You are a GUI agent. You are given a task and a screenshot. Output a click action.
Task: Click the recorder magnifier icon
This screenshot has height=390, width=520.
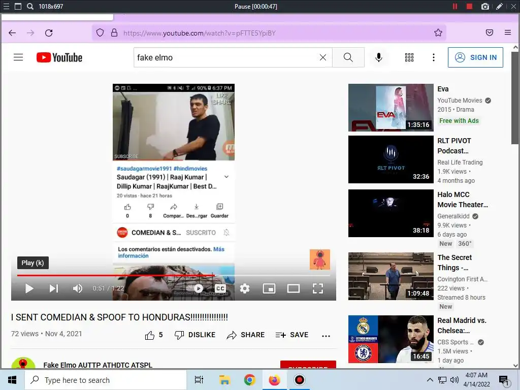pyautogui.click(x=30, y=6)
